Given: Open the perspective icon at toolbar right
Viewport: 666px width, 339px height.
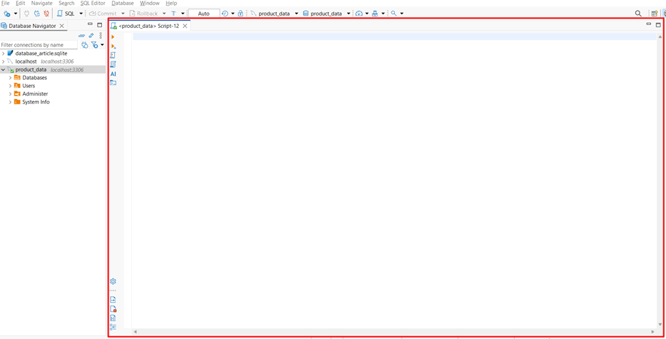Looking at the screenshot, I should pos(654,14).
